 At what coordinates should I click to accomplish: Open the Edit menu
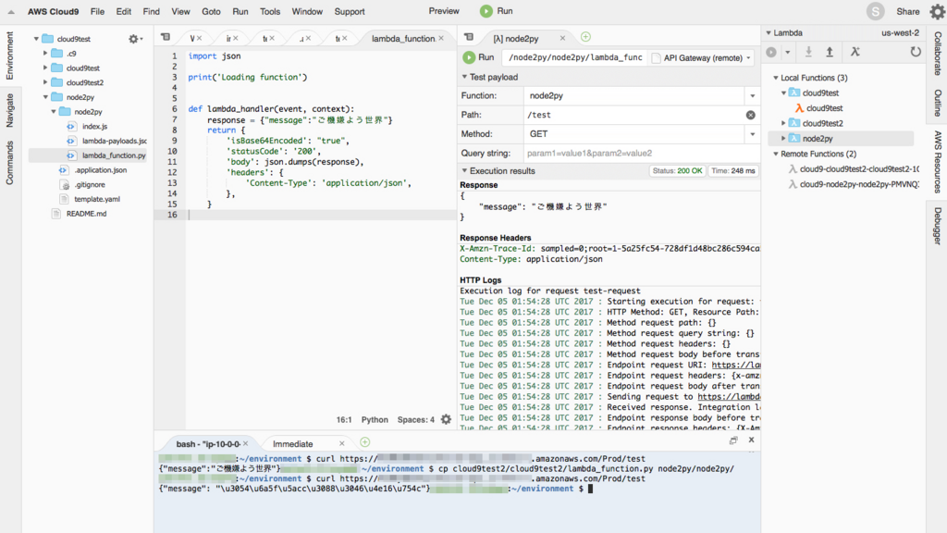coord(124,11)
